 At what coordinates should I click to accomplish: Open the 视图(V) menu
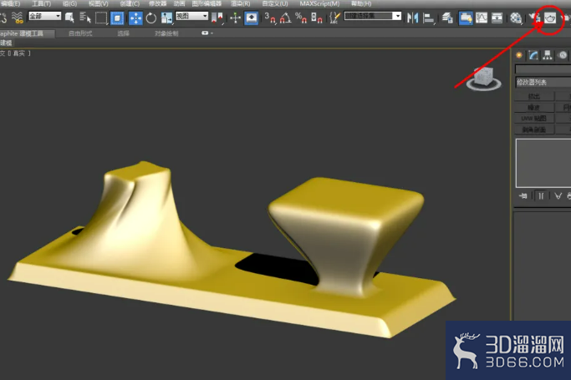click(99, 3)
